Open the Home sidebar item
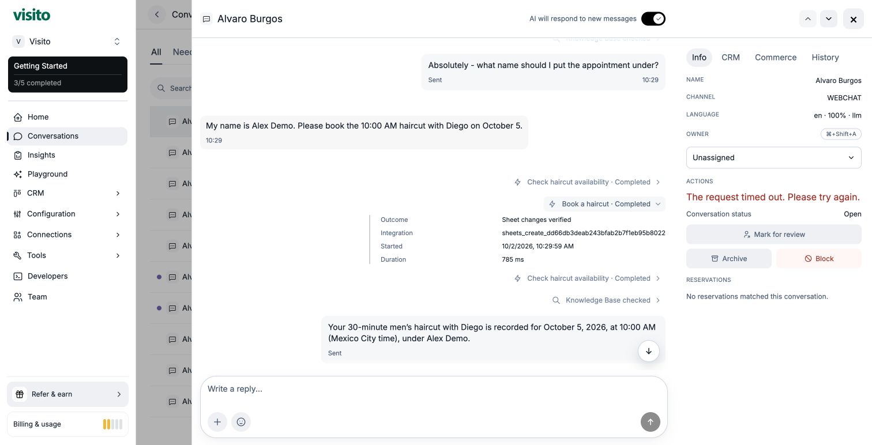This screenshot has height=445, width=872. click(67, 117)
